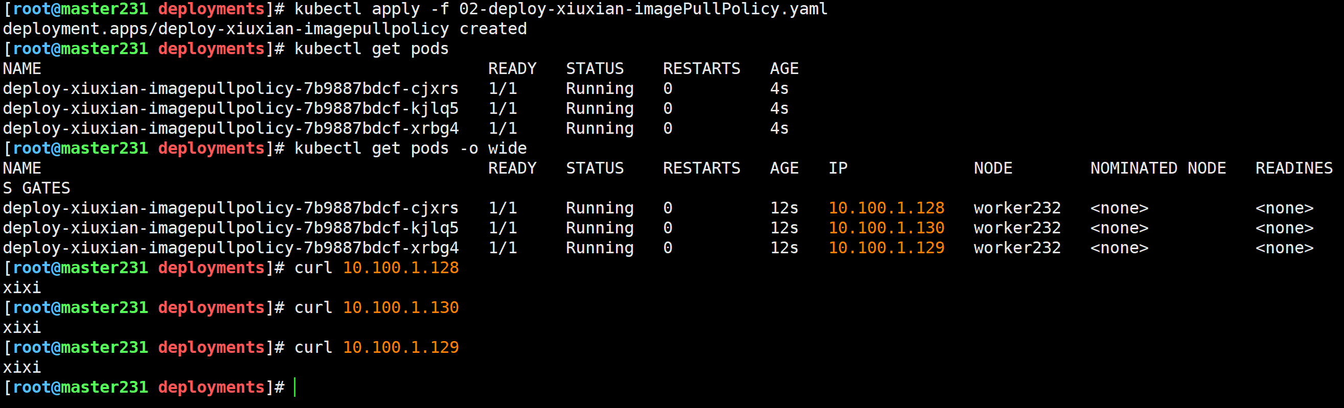Click the cursor at the last empty prompt
This screenshot has height=408, width=1344.
click(295, 387)
